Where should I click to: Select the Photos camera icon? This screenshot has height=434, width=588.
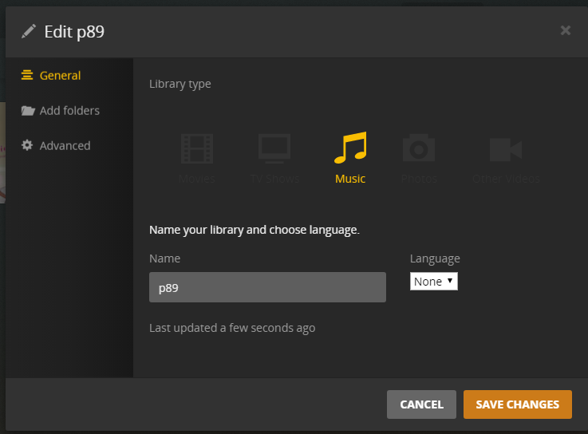419,148
